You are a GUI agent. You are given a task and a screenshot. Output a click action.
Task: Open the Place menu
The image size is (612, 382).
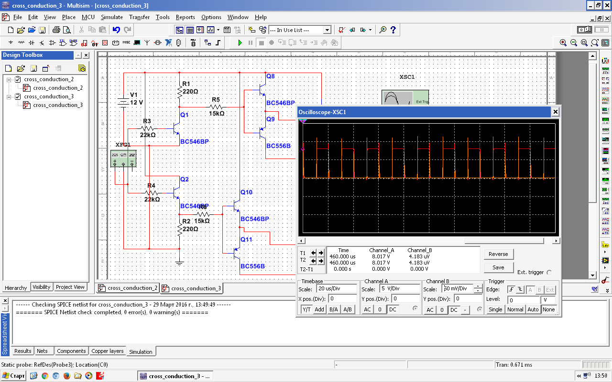69,17
